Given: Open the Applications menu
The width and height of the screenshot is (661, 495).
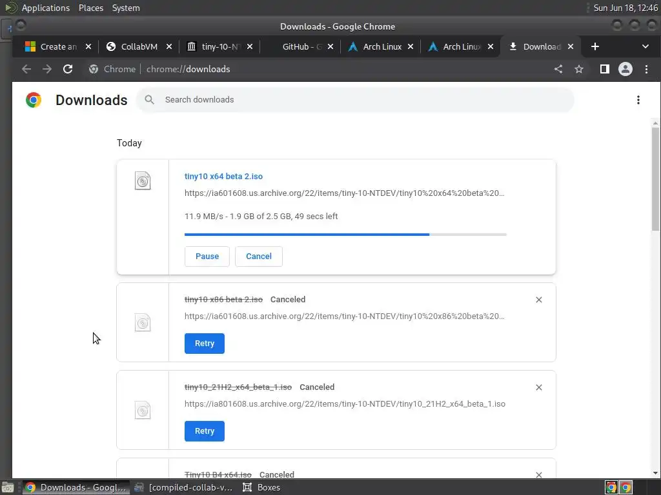Looking at the screenshot, I should 46,8.
